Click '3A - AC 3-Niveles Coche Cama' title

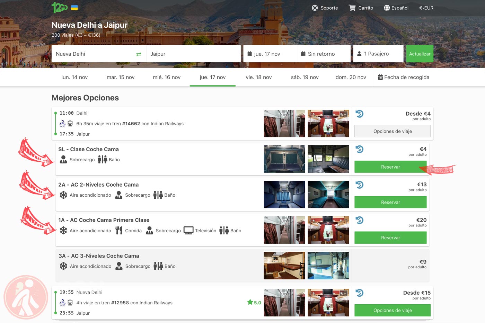99,256
